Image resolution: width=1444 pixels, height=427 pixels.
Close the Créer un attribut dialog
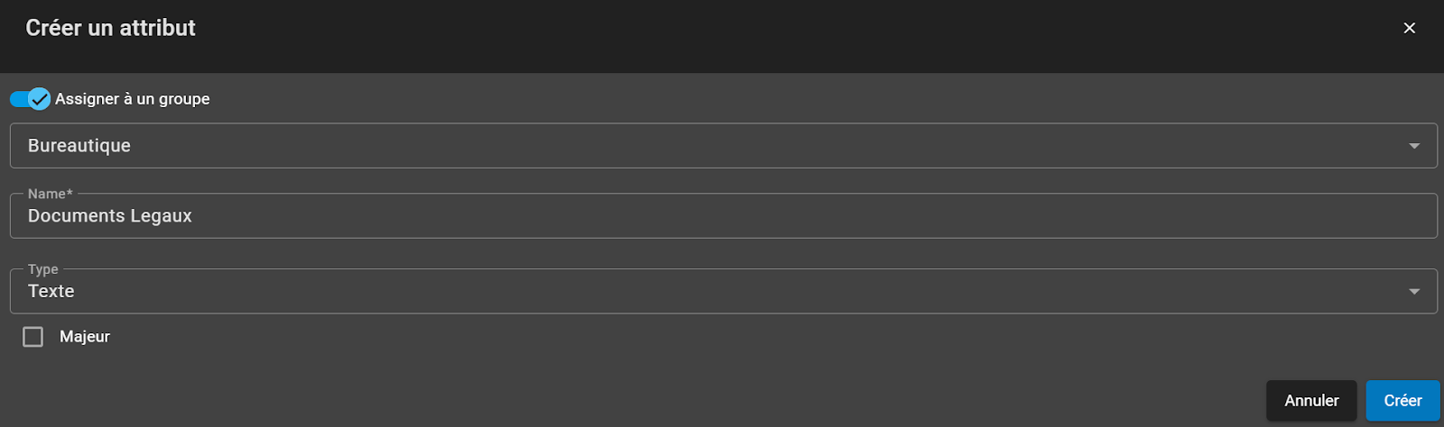[x=1409, y=28]
